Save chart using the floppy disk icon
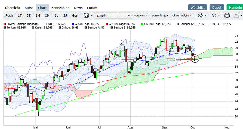Screen dimensions: 243x129 coord(237,15)
